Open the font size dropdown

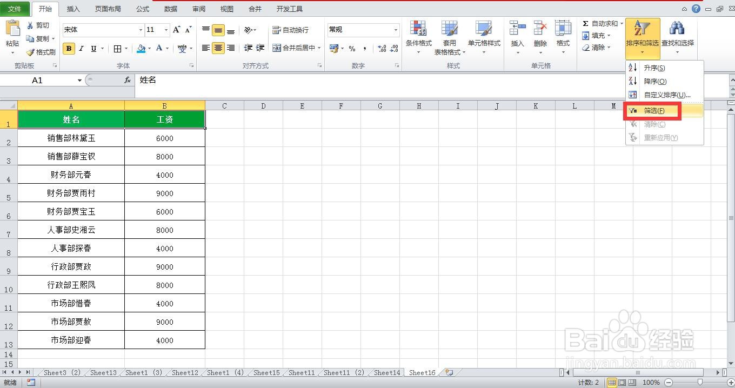click(x=165, y=30)
